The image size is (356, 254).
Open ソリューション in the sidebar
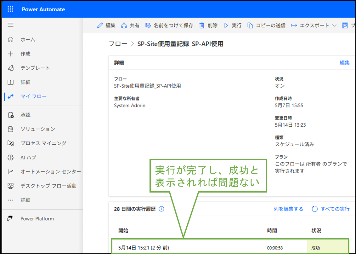(38, 129)
